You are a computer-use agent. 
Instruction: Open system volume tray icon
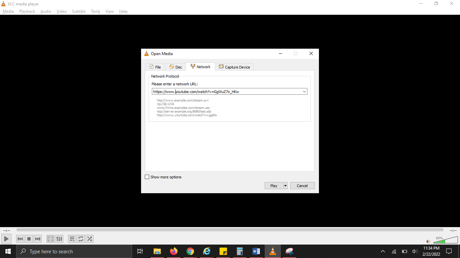415,251
